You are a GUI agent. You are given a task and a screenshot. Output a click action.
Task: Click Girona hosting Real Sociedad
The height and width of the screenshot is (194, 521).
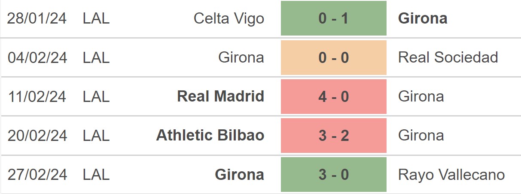point(241,57)
